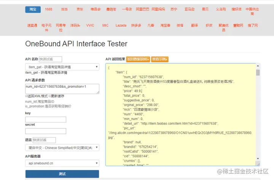The height and width of the screenshot is (180, 274).
Task: Switch to the 蘑菇街 tab
Action: [x=111, y=9]
